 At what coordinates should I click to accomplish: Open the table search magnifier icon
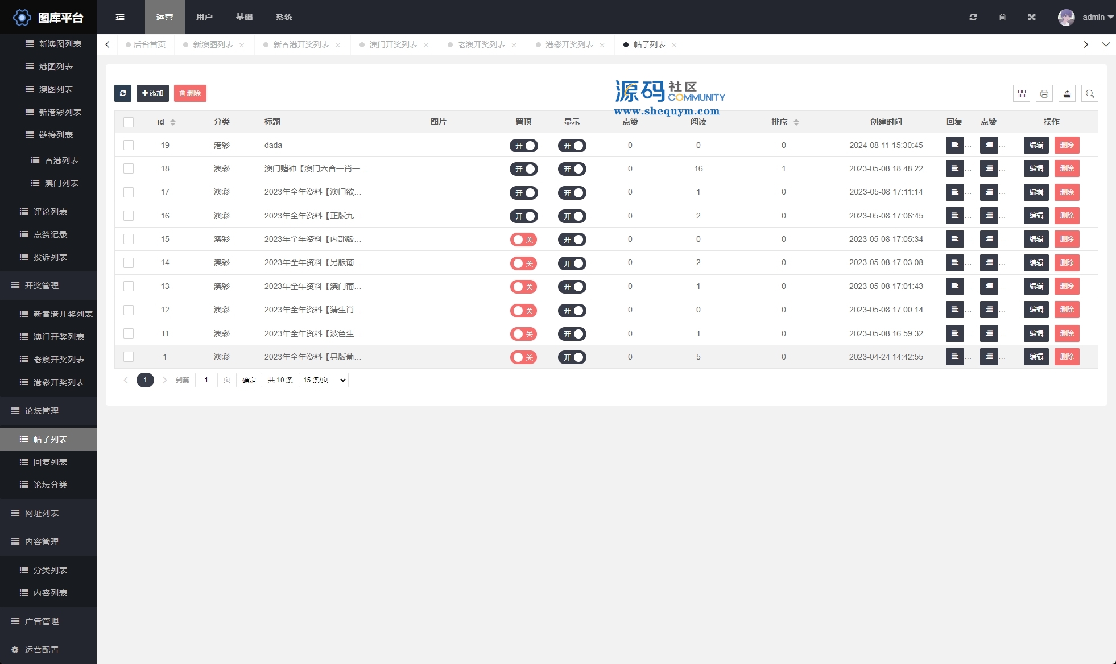click(1090, 93)
